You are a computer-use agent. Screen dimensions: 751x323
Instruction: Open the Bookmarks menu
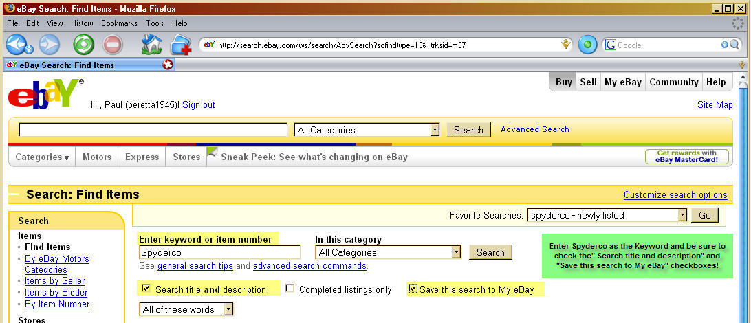[119, 23]
